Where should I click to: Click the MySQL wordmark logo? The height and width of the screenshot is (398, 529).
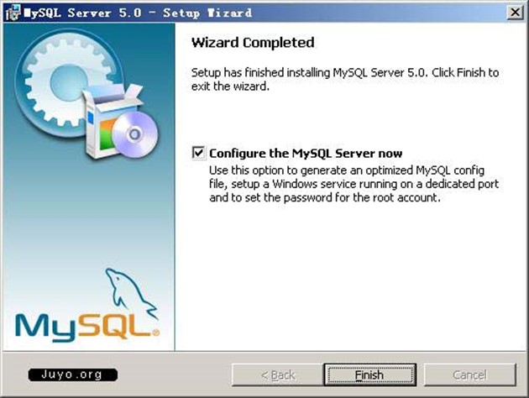84,323
